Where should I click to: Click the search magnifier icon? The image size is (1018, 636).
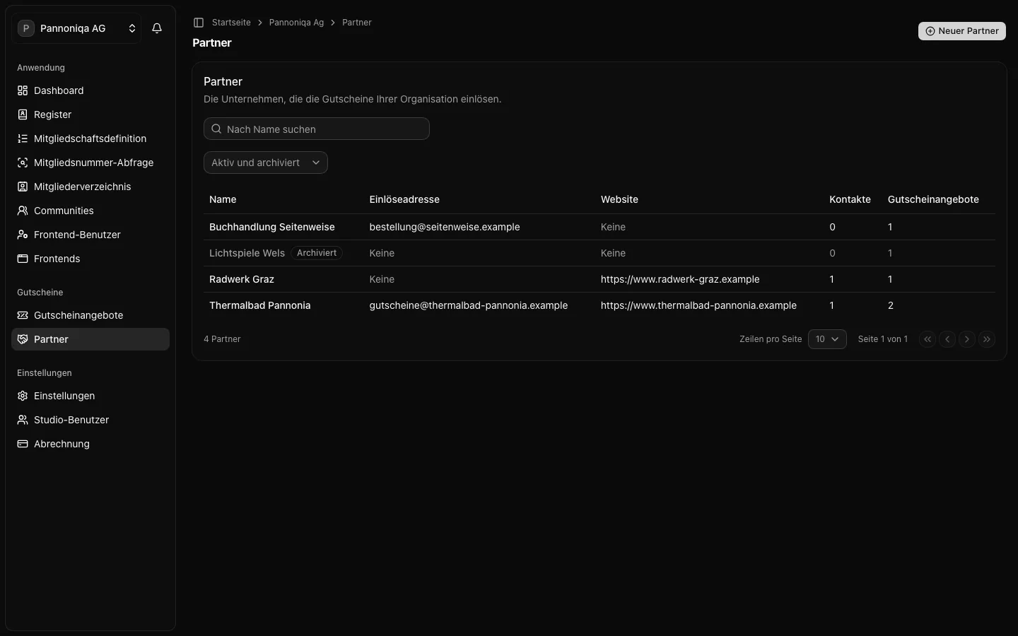216,129
